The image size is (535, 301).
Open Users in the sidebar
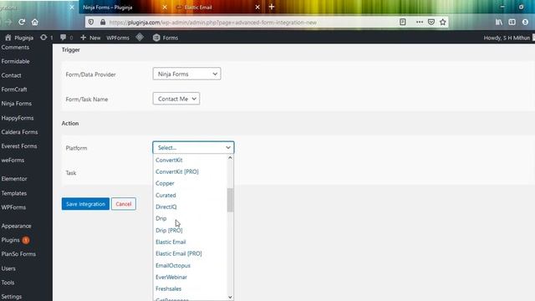[x=8, y=268]
